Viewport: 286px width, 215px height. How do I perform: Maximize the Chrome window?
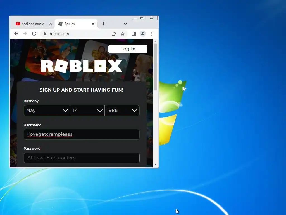click(142, 18)
